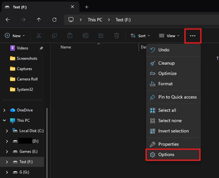Screen dimensions: 219x178
Task: Expand the Games (E:) node
Action: pyautogui.click(x=7, y=151)
